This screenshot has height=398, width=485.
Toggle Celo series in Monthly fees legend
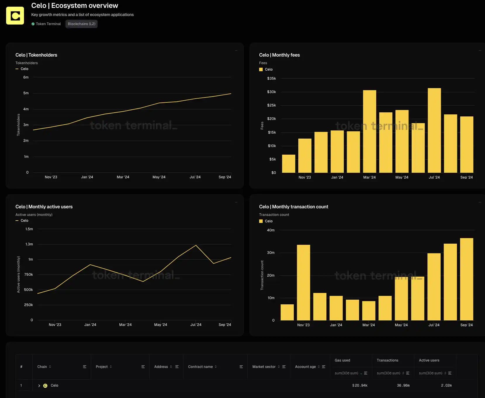tap(266, 69)
